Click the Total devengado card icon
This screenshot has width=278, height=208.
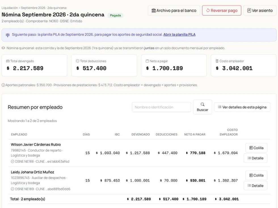tap(8, 61)
